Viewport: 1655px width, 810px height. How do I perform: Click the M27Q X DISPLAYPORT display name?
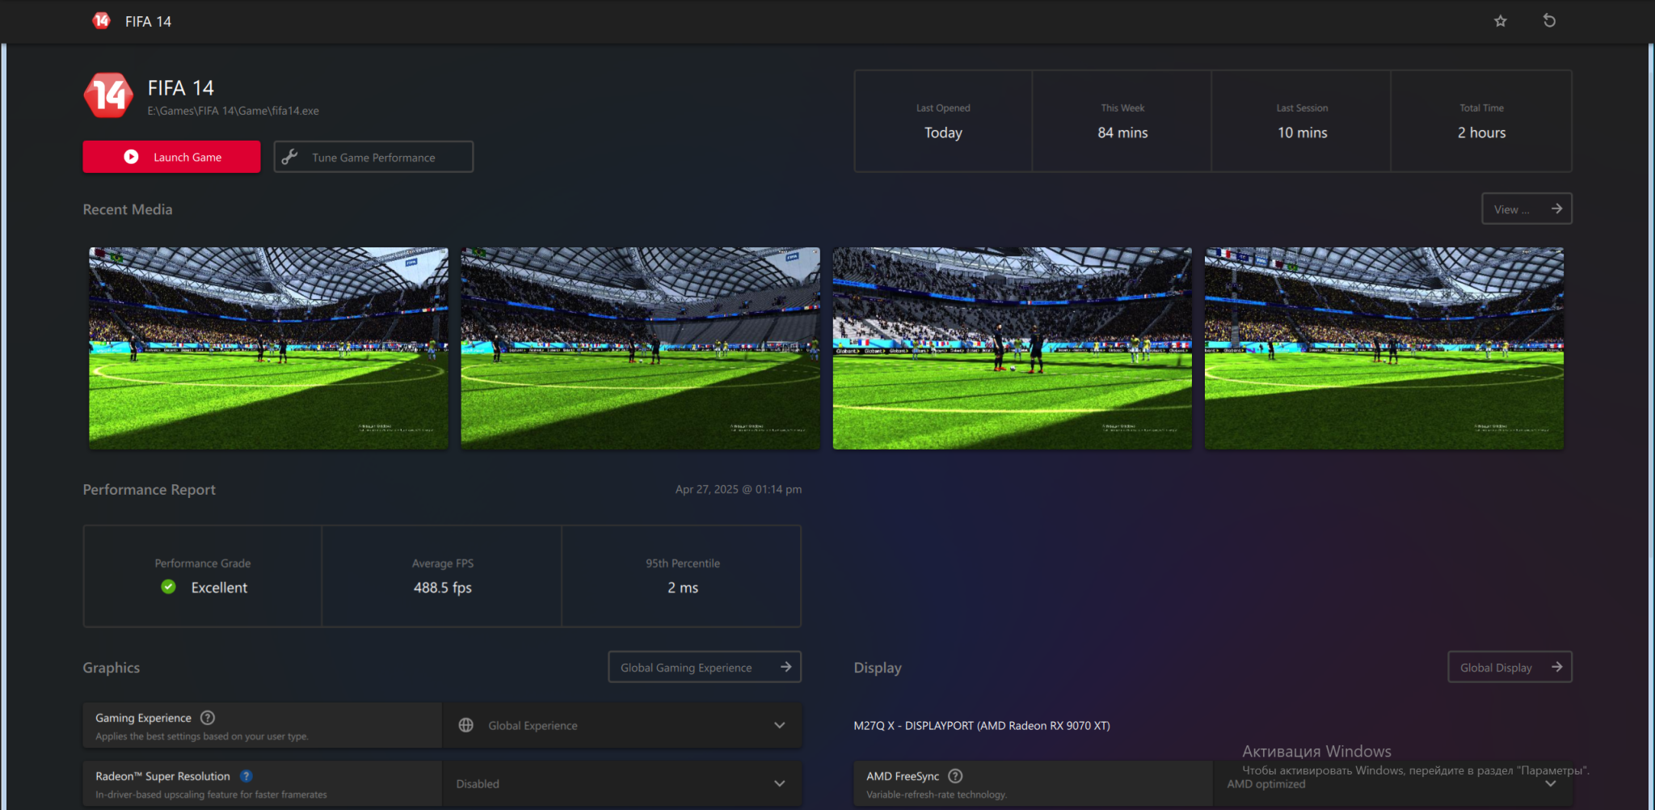point(982,726)
